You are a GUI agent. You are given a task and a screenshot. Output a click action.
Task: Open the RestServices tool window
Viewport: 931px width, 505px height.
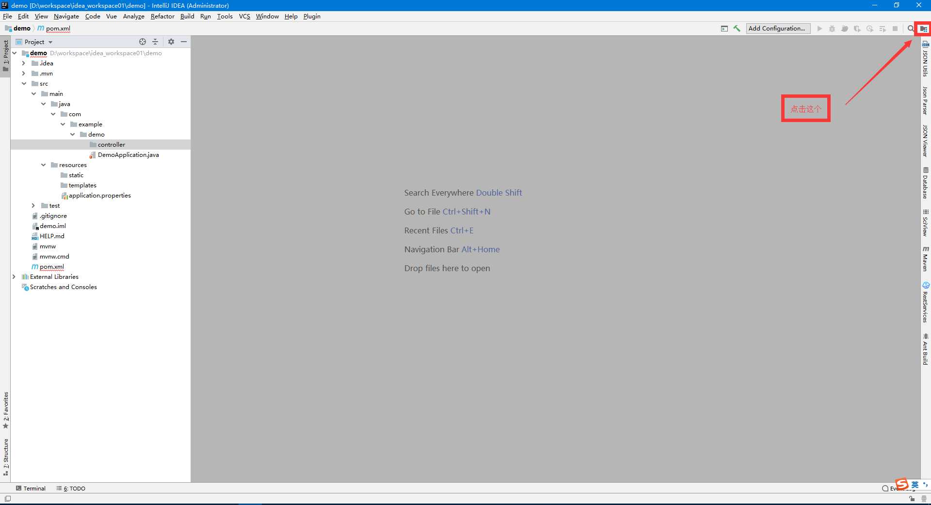click(926, 302)
